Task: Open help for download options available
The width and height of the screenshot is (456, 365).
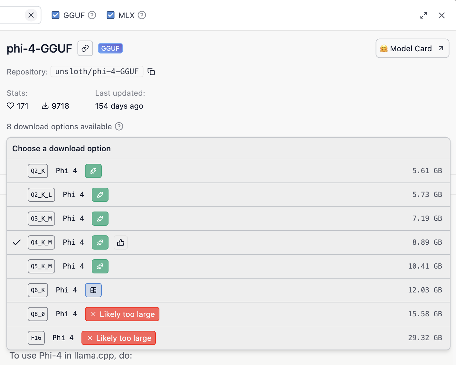Action: click(x=119, y=126)
